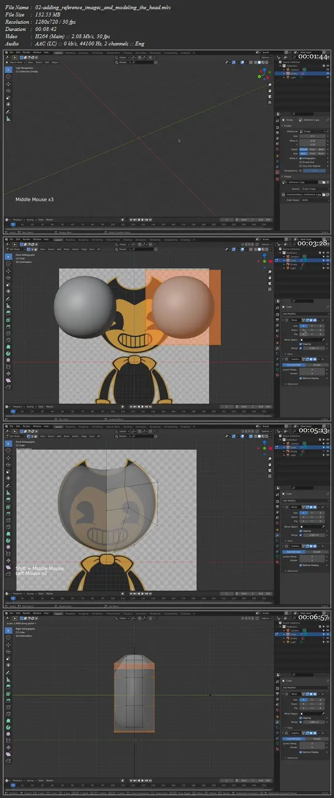Image resolution: width=334 pixels, height=798 pixels.
Task: Switch to Modeling workspace tab in 00:03:28 frame
Action: tap(70, 239)
